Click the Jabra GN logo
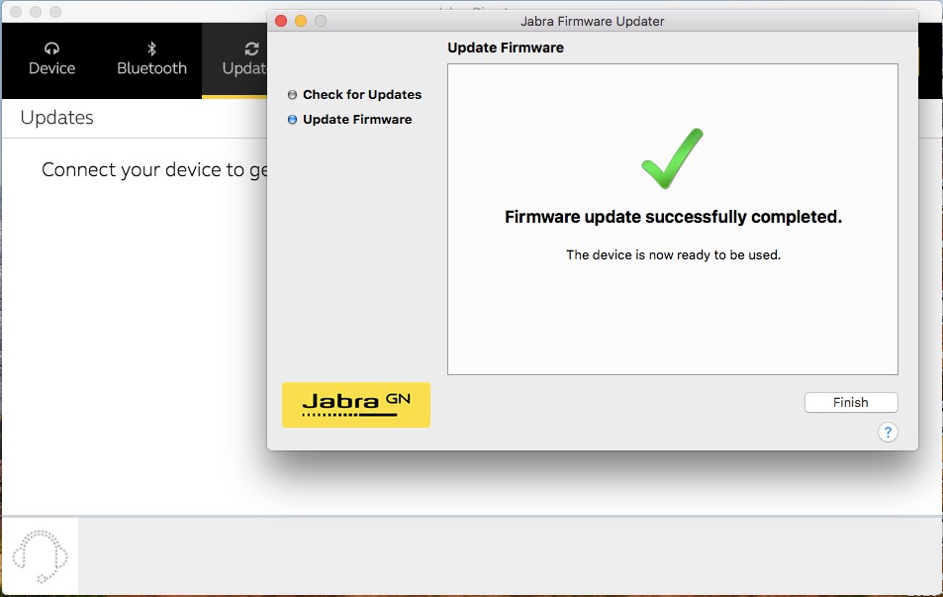 (x=356, y=405)
